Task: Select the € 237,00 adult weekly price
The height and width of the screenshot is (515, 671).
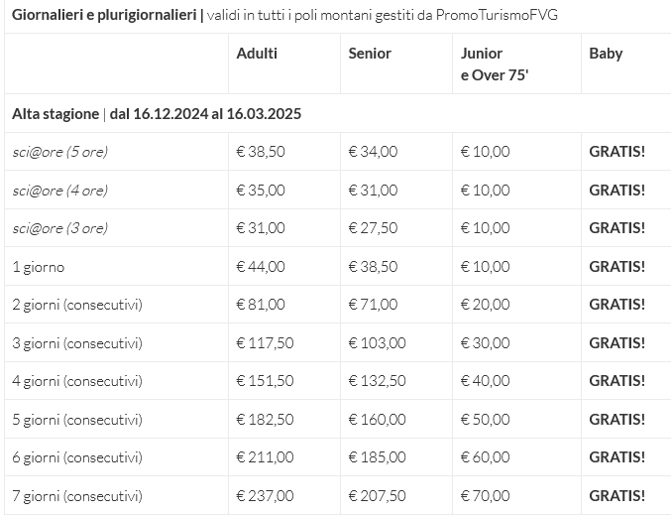Action: pyautogui.click(x=265, y=496)
